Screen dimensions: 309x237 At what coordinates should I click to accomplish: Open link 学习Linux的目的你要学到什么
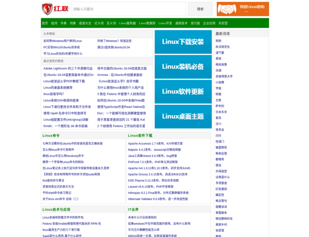pyautogui.click(x=63, y=54)
